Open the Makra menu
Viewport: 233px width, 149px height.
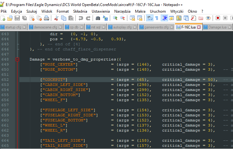pyautogui.click(x=140, y=11)
